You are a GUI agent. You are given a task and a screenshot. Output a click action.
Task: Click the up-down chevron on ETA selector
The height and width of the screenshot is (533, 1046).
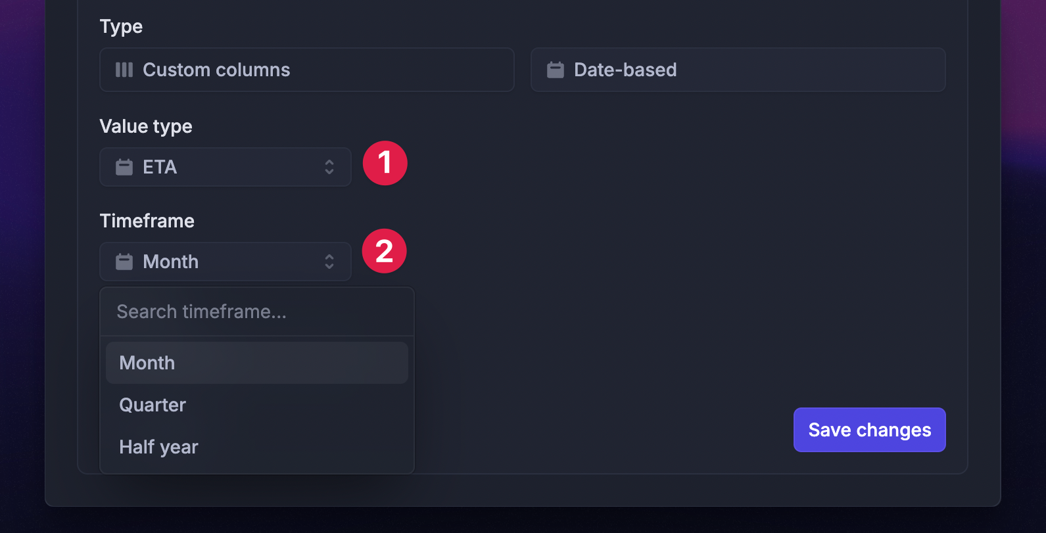click(x=329, y=167)
